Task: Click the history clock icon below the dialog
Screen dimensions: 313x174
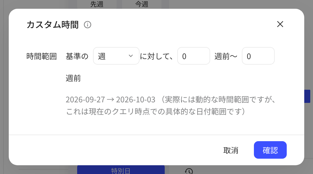Action: click(x=189, y=171)
